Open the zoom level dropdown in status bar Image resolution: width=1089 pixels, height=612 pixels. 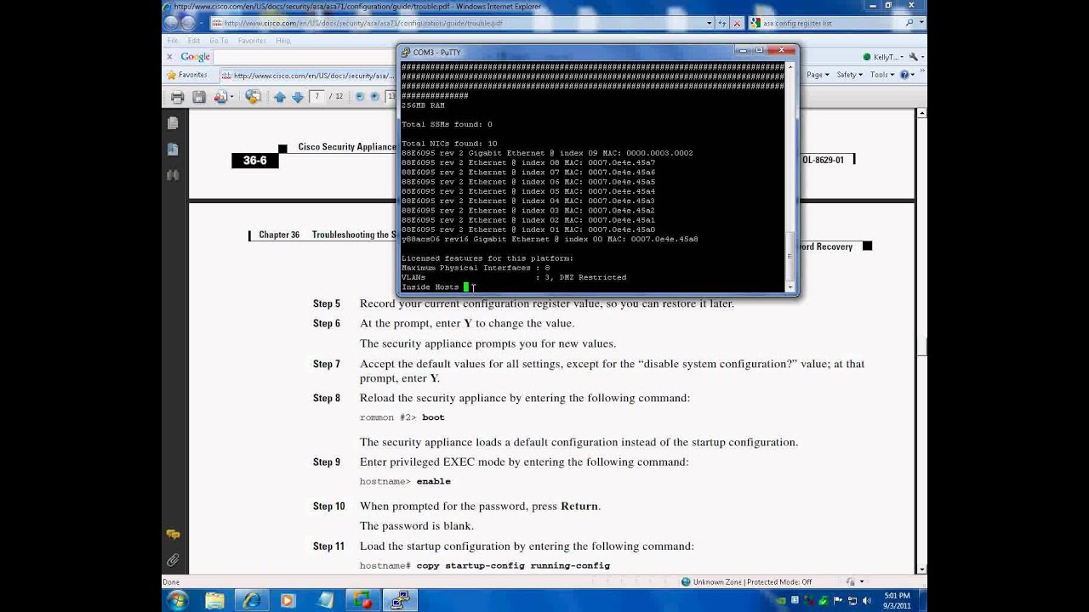pyautogui.click(x=861, y=582)
